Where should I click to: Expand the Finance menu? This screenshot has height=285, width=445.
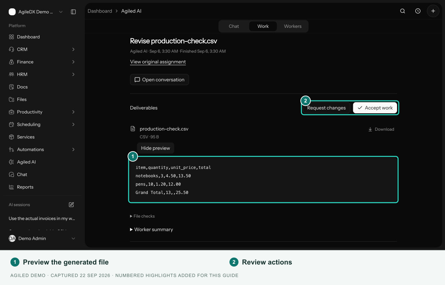coord(42,62)
